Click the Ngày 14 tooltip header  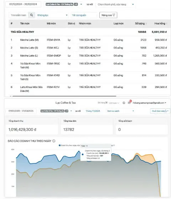(x=96, y=146)
